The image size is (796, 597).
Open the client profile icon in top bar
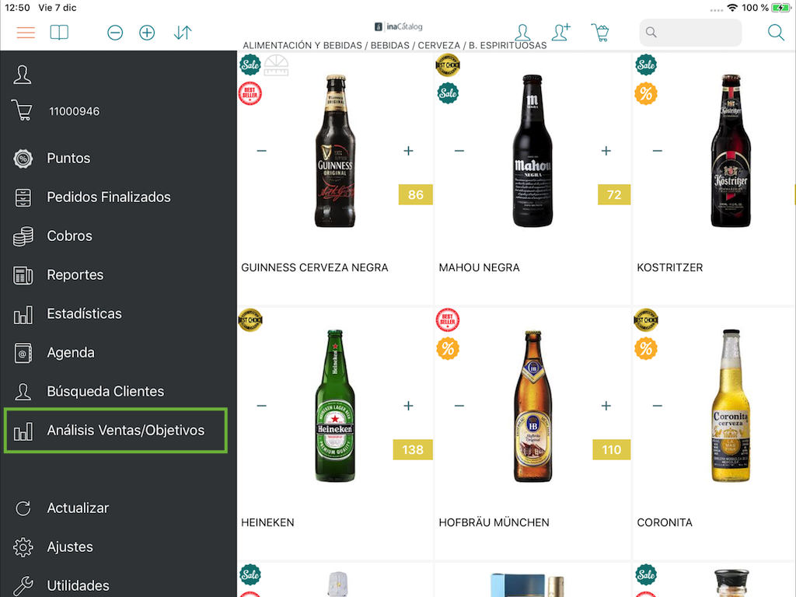523,33
